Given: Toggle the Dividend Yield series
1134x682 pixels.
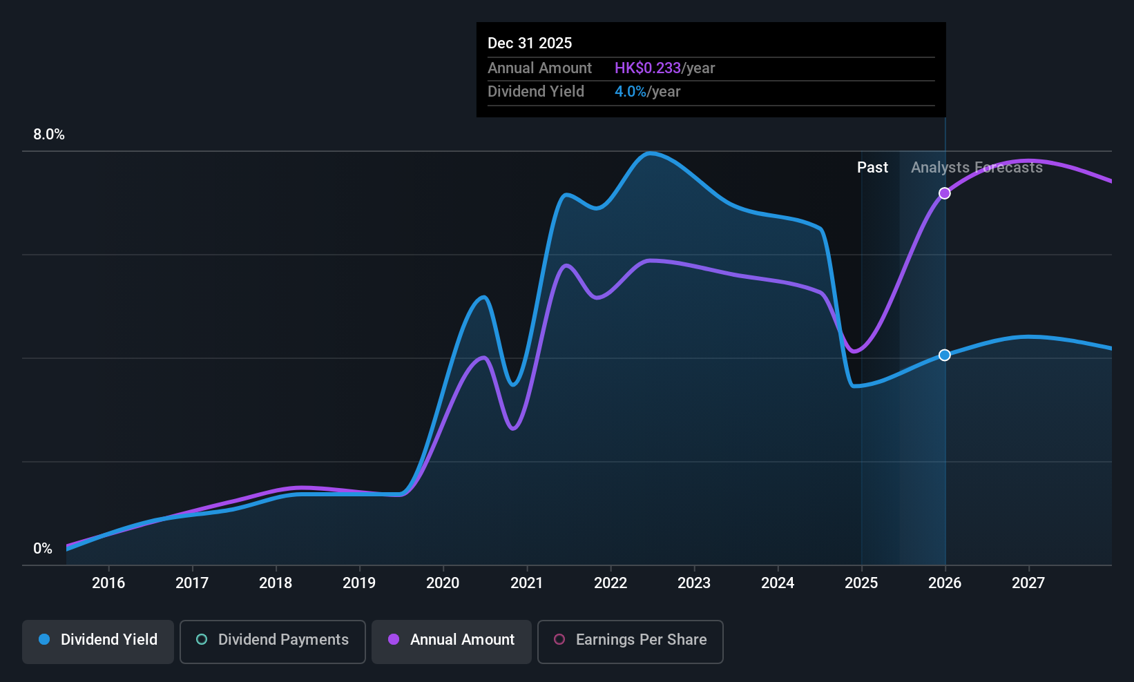Looking at the screenshot, I should [x=98, y=642].
